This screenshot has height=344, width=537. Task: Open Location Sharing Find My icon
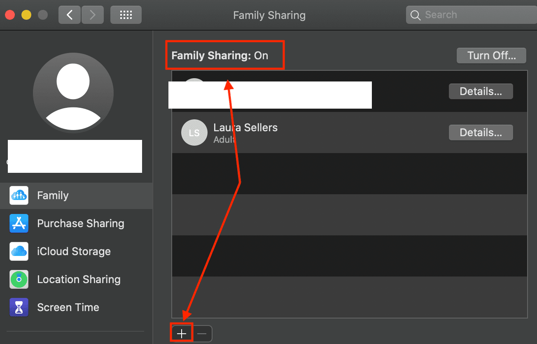coord(19,279)
